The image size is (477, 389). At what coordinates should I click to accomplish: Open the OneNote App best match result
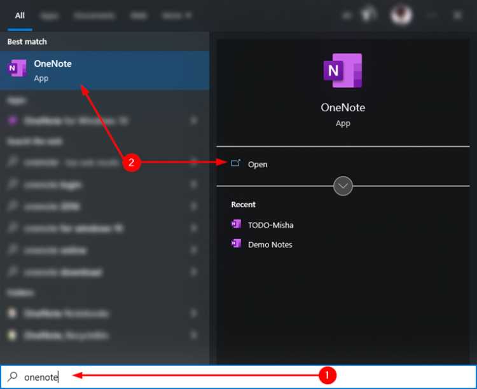coord(104,71)
